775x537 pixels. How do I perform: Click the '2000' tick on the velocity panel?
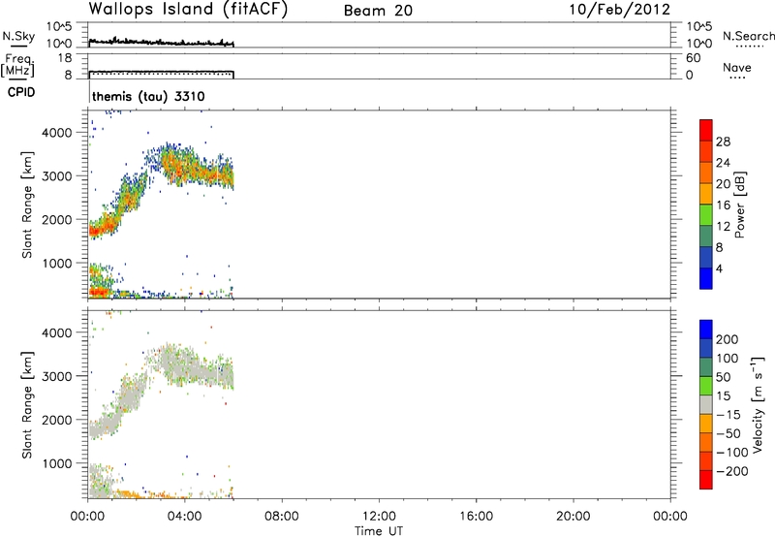pyautogui.click(x=57, y=420)
